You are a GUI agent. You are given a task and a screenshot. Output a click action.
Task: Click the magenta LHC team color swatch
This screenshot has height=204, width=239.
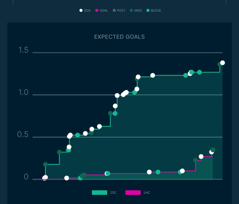133,192
